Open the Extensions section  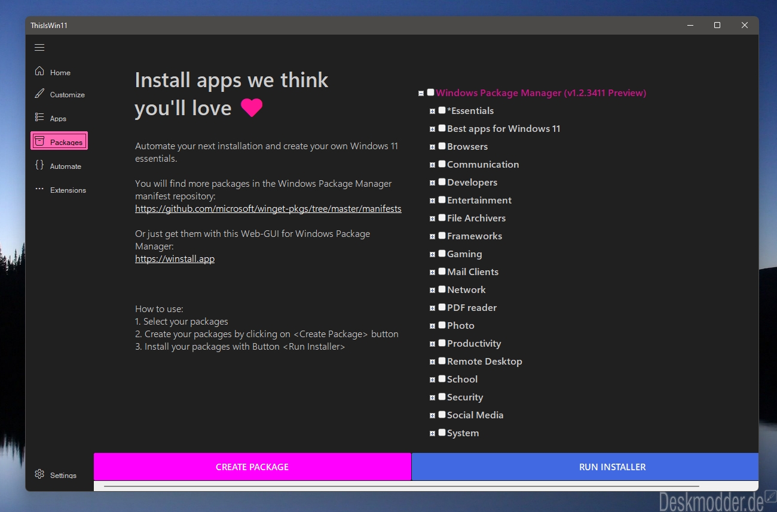click(68, 190)
